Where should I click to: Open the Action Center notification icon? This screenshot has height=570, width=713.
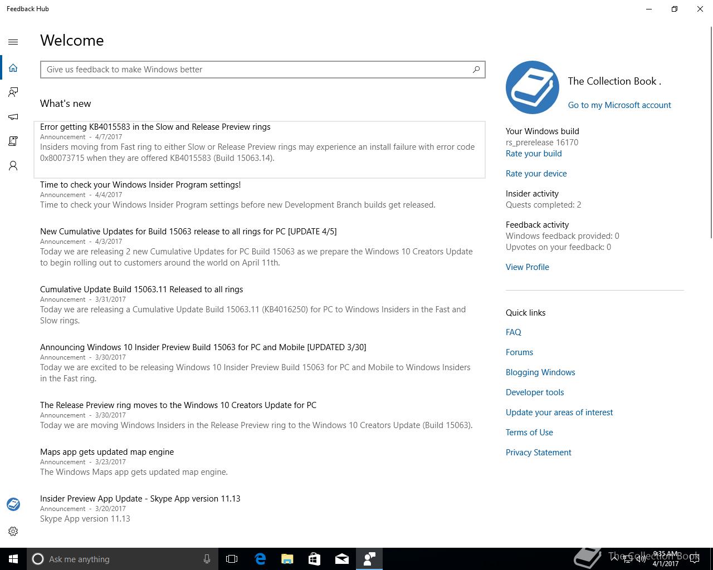695,559
